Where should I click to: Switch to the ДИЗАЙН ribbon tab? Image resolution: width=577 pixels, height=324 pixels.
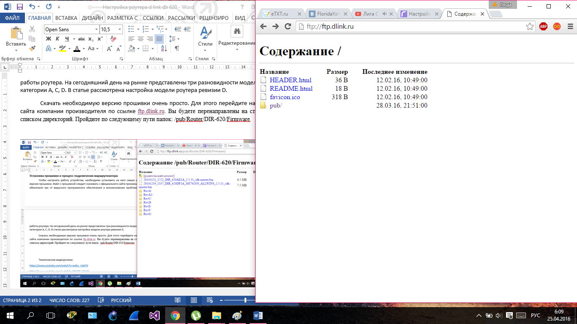coord(92,18)
